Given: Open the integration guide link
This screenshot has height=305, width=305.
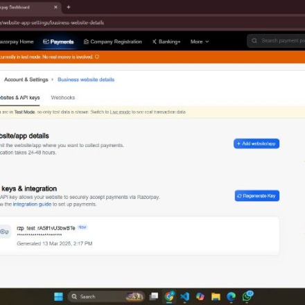Looking at the screenshot, I should point(32,204).
